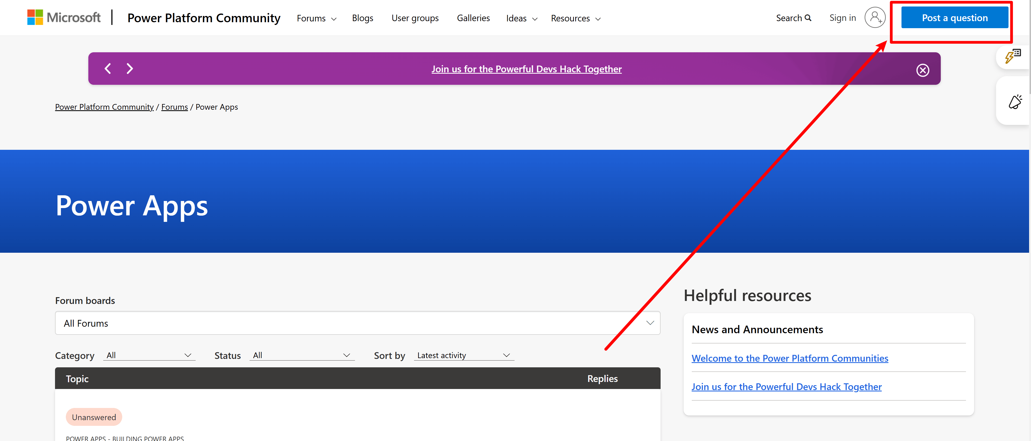Change Sort by to another option

point(463,355)
